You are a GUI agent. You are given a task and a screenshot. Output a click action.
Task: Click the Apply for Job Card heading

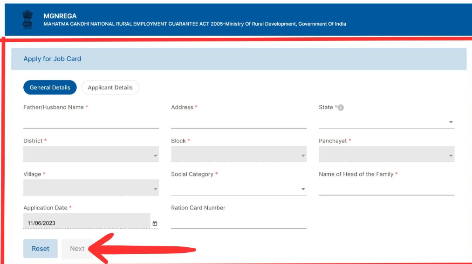pos(52,59)
